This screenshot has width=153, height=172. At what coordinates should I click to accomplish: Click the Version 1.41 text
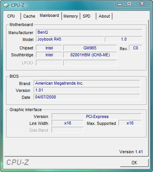131,152
